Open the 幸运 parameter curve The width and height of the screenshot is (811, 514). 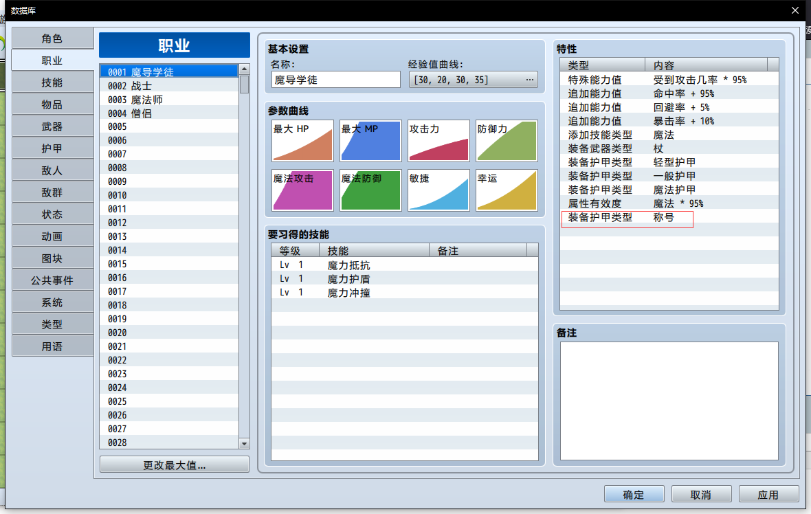click(x=507, y=190)
